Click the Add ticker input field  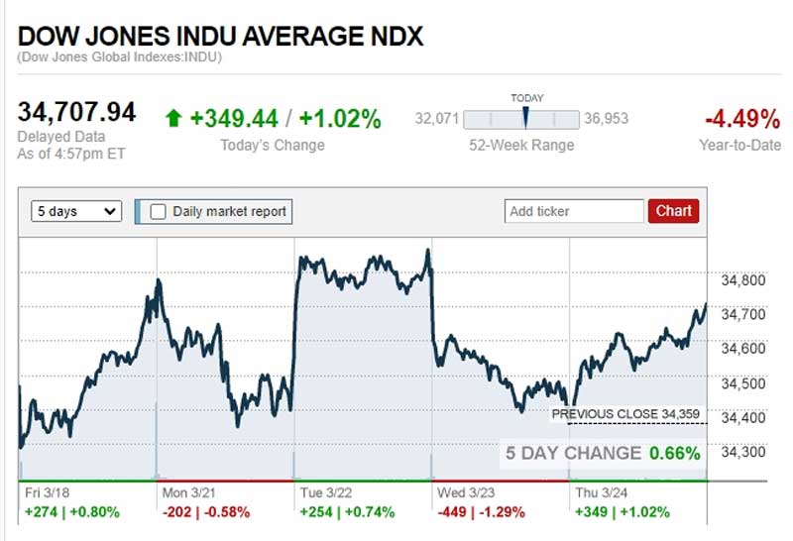coord(574,211)
